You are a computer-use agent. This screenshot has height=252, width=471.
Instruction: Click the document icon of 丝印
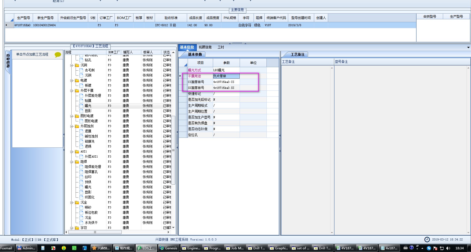(x=81, y=177)
